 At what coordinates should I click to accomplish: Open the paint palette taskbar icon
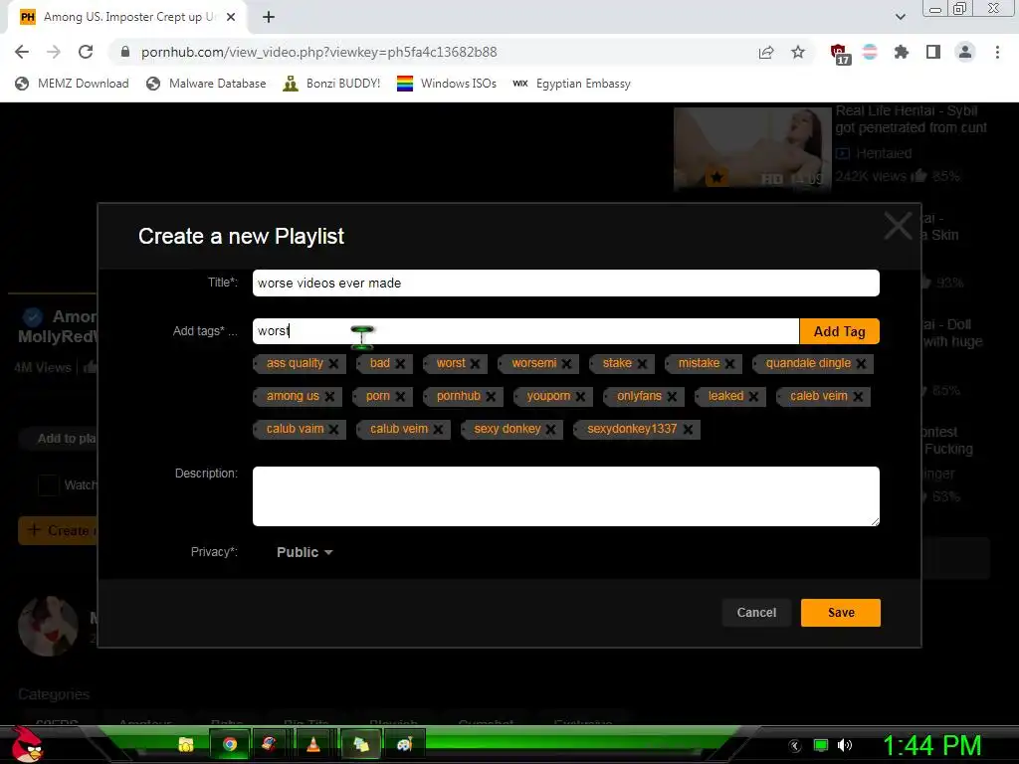(x=404, y=744)
